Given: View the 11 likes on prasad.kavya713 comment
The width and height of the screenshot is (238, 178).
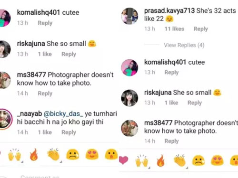Looking at the screenshot, I should pyautogui.click(x=174, y=29).
